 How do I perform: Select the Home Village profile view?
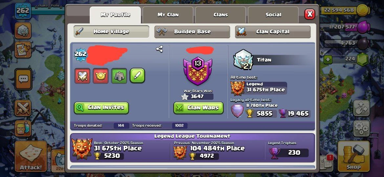click(112, 31)
